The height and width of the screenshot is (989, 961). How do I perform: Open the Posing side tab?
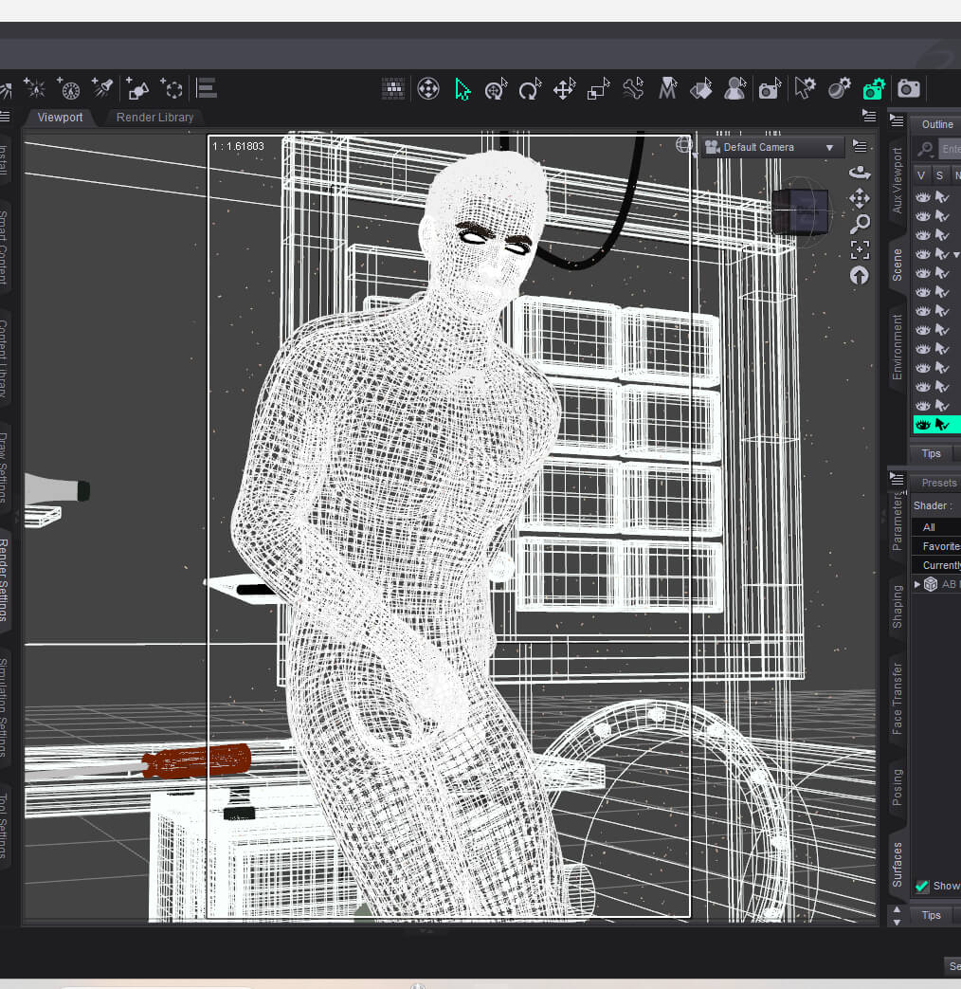898,786
